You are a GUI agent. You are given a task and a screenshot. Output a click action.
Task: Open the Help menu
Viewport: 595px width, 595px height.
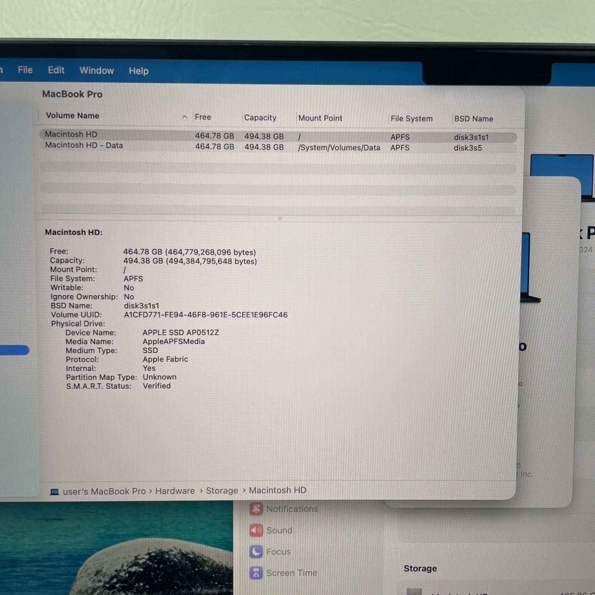[139, 71]
